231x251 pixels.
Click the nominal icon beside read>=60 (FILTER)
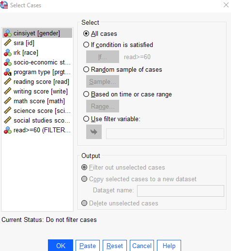[8, 130]
